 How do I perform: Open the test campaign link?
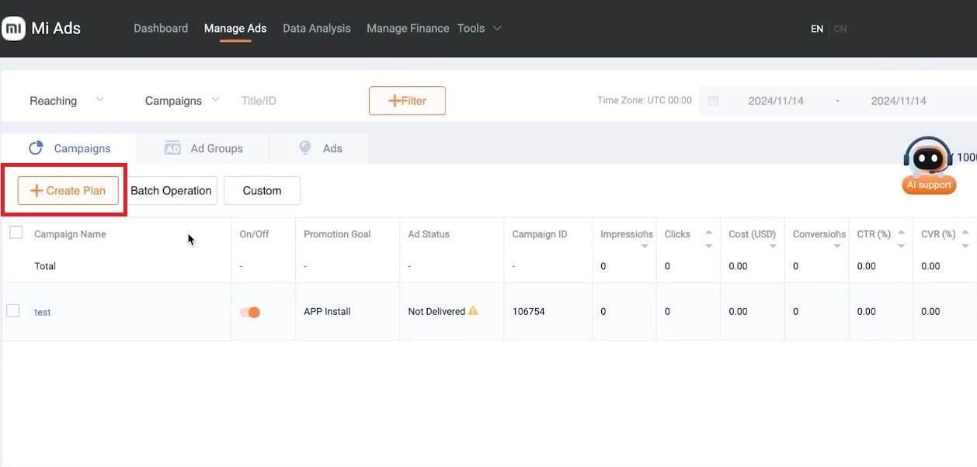pos(43,312)
